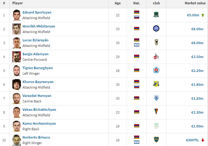Click the club crest in Varazdat Haroyan's row
The width and height of the screenshot is (208, 146).
(156, 98)
